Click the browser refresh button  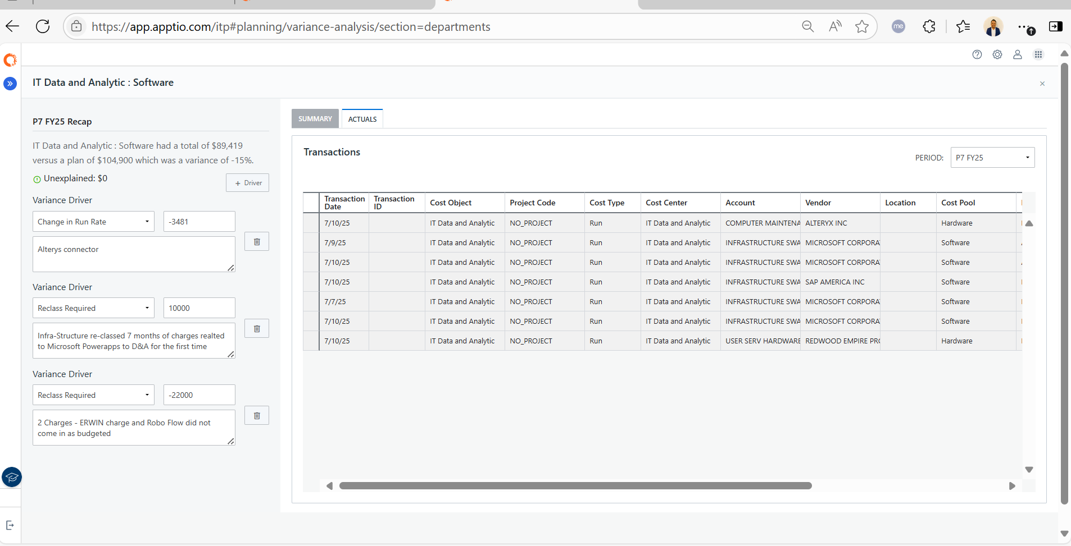(43, 26)
